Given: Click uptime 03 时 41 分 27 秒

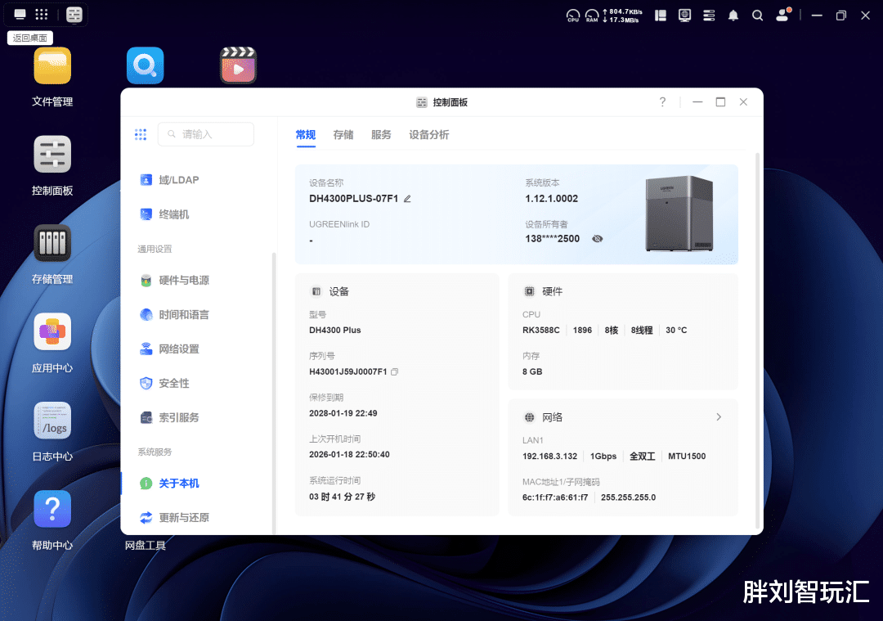Looking at the screenshot, I should pos(342,497).
